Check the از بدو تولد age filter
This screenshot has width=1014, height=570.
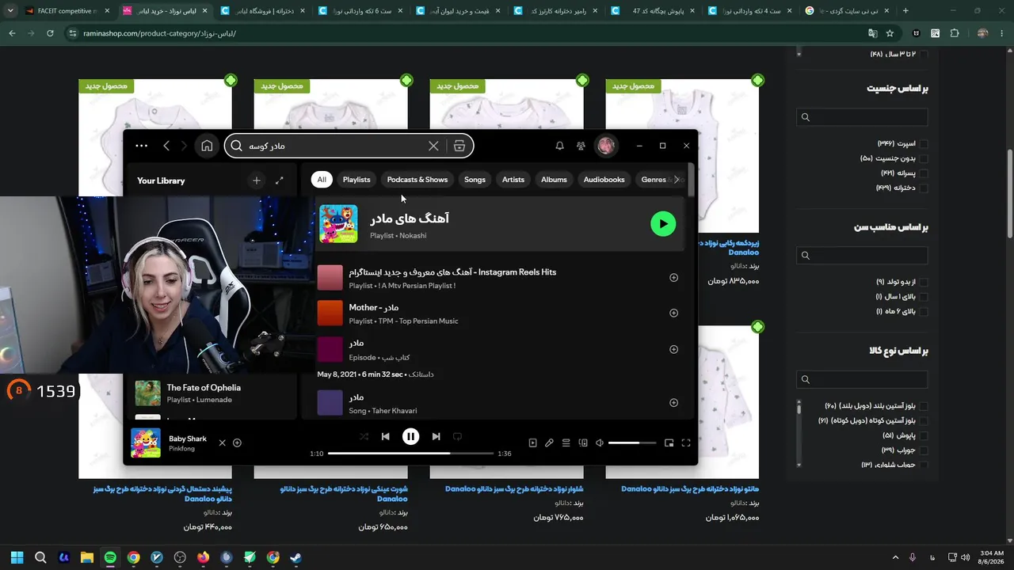point(924,282)
